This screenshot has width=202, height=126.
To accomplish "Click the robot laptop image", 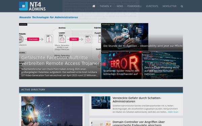I will pyautogui.click(x=125, y=37).
